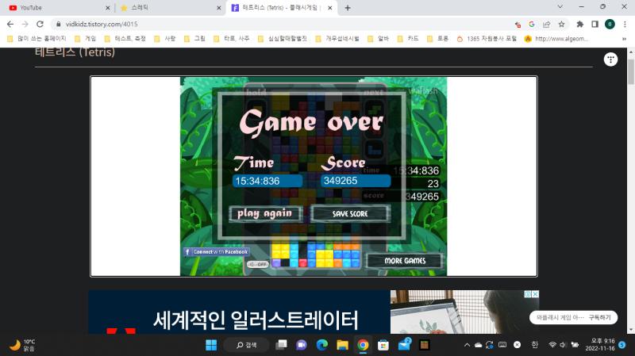Go forward in browser history
Screen dimensions: 635x356
tap(25, 25)
